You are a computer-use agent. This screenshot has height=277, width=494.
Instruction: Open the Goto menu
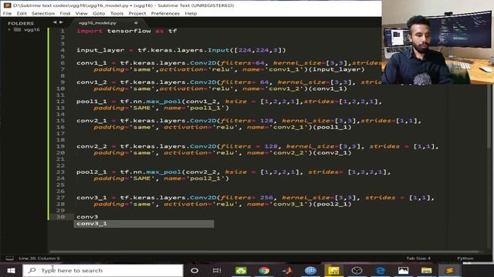coord(99,14)
